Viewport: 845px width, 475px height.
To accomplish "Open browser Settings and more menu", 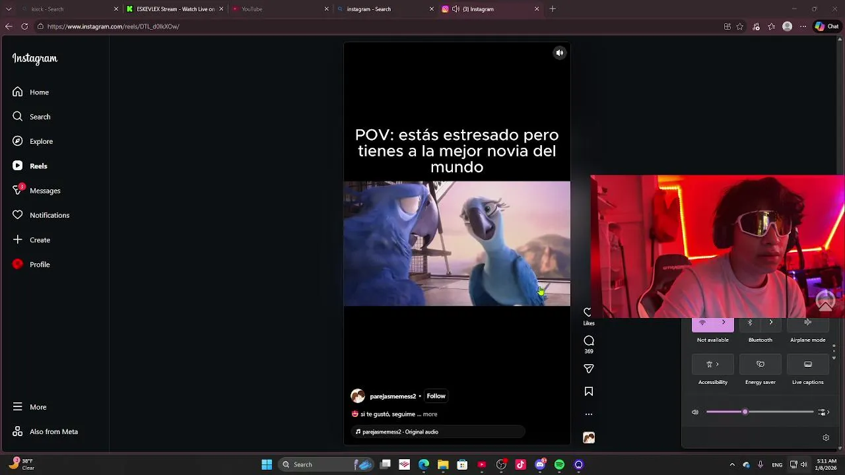I will (803, 26).
